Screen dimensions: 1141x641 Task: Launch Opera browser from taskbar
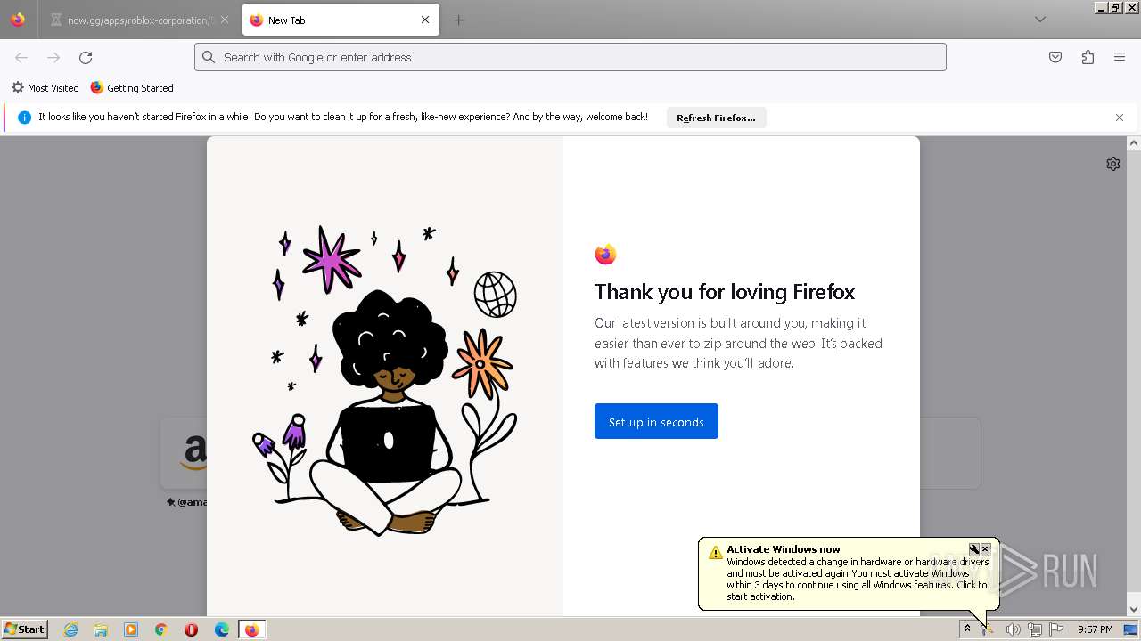(191, 629)
